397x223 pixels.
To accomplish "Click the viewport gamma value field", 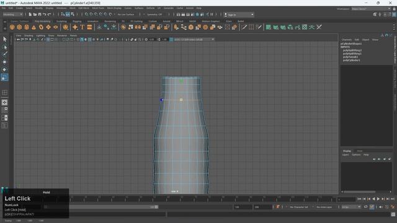I will tap(164, 40).
